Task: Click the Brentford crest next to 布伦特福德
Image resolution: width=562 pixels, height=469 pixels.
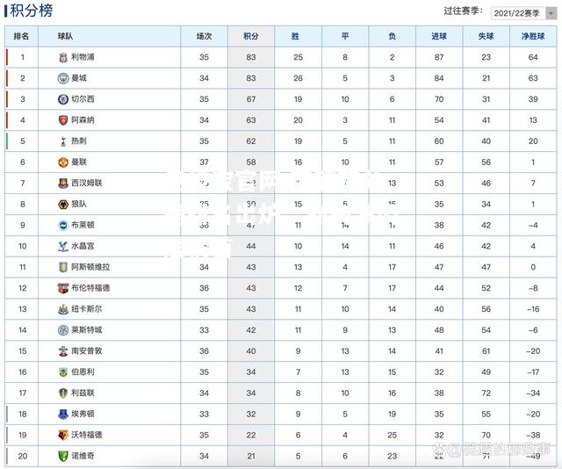Action: (63, 288)
